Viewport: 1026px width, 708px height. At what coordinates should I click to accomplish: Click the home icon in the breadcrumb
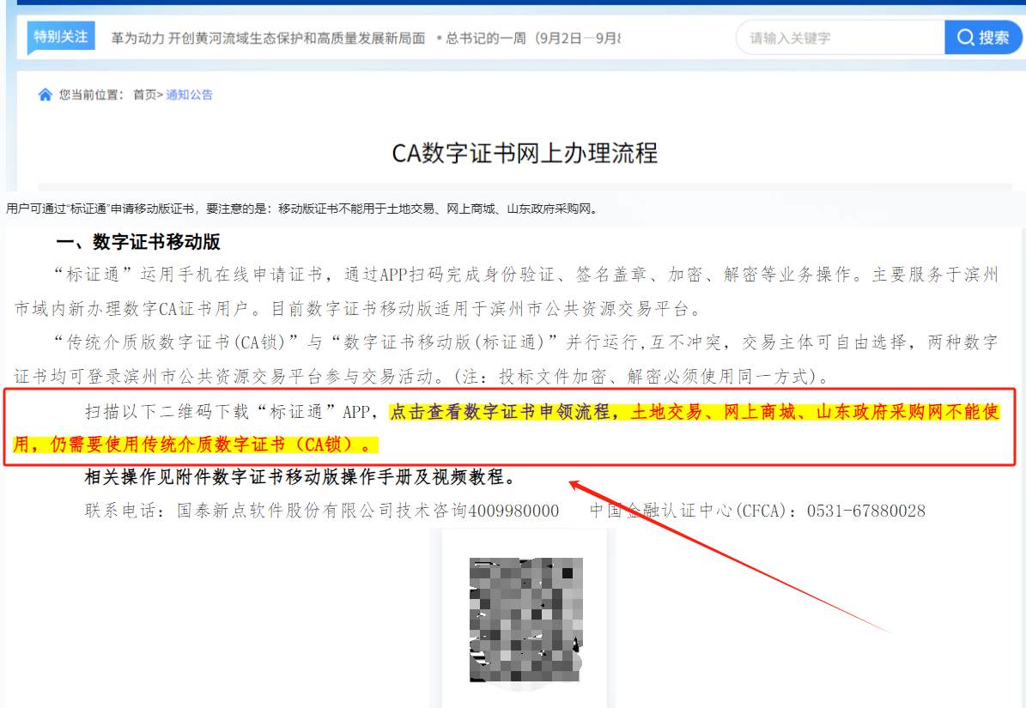46,94
